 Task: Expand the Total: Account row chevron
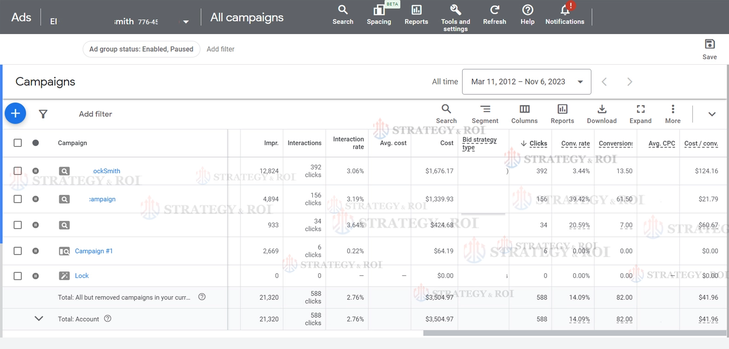(39, 319)
